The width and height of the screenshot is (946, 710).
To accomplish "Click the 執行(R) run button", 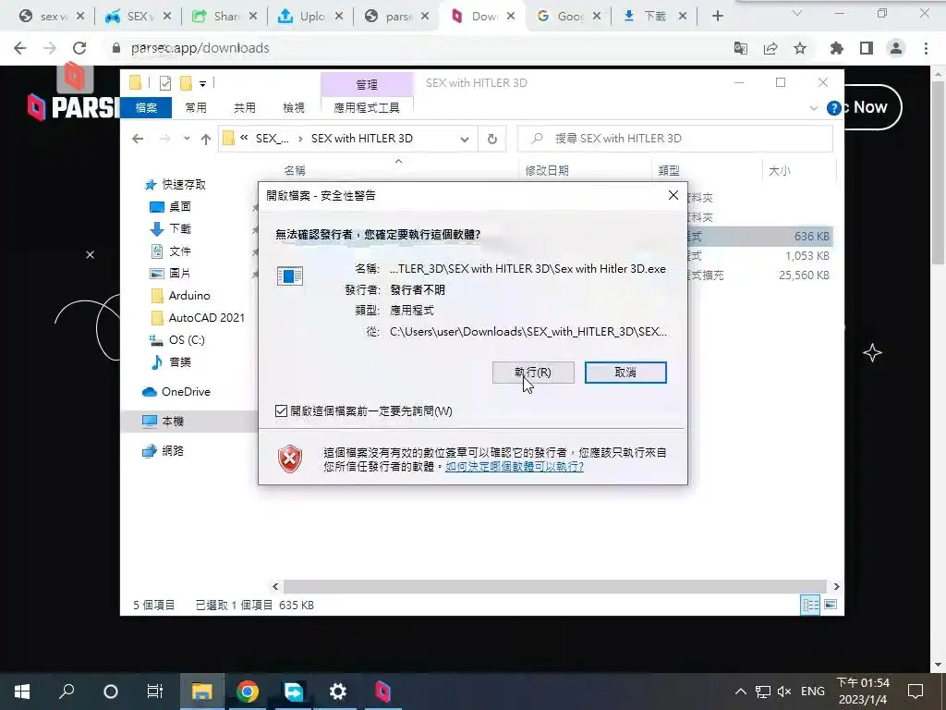I will (533, 373).
